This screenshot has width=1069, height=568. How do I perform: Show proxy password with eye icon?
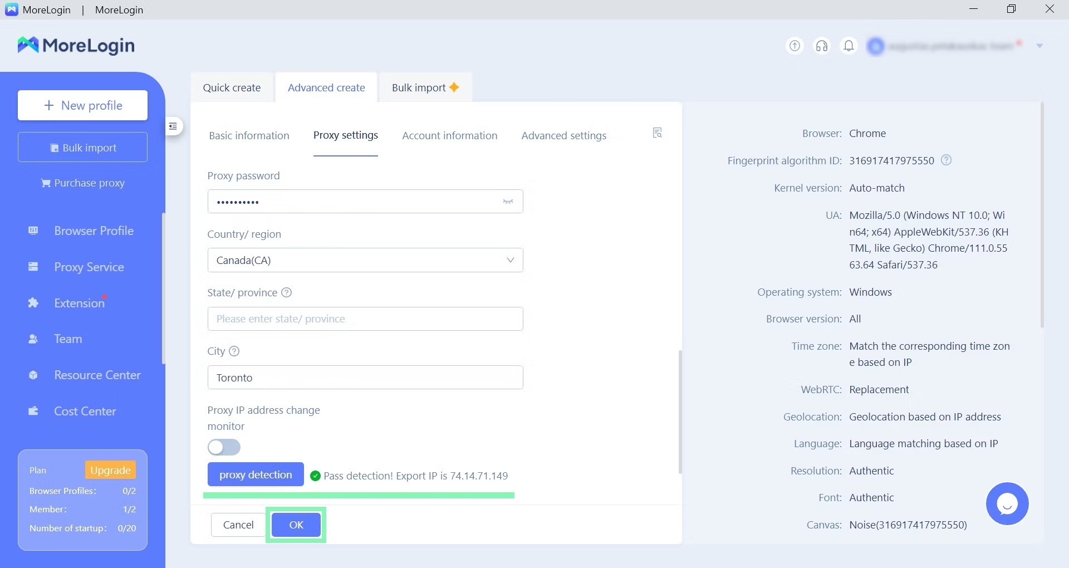pos(508,202)
